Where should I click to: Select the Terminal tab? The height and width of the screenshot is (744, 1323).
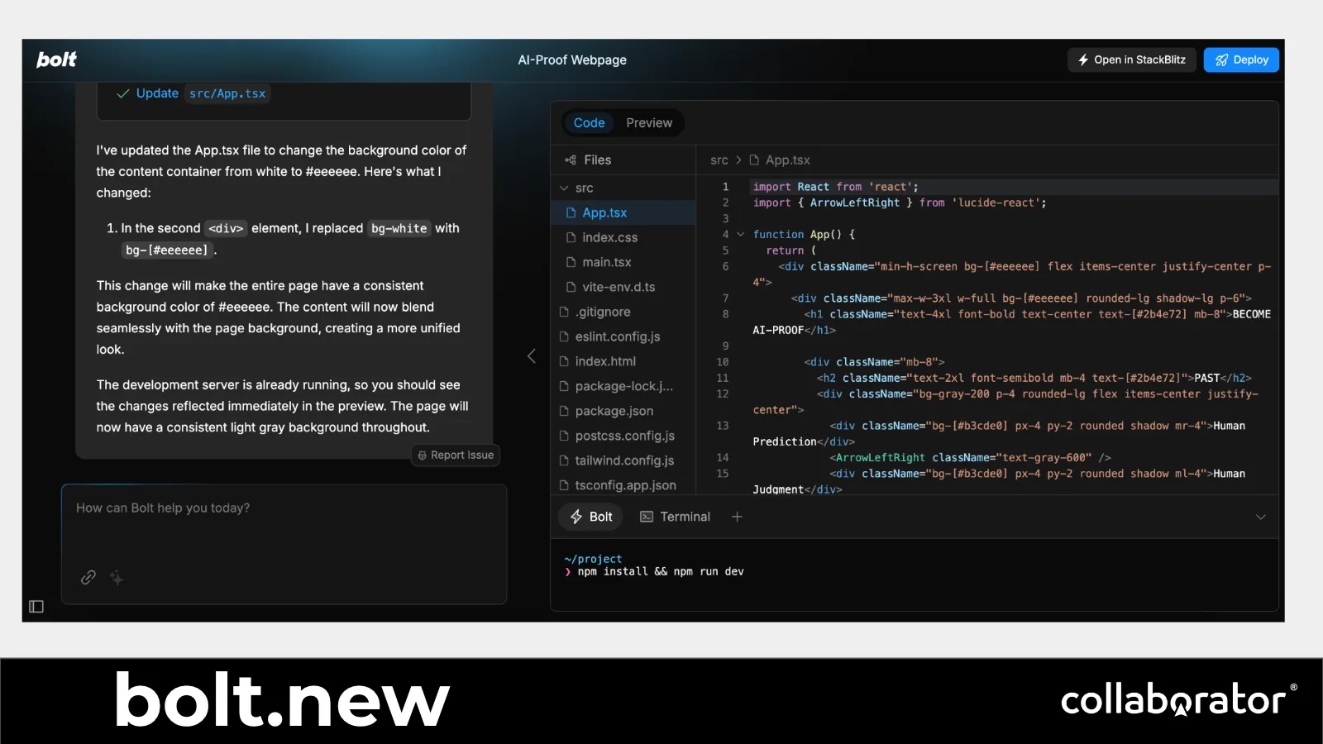[x=675, y=517]
